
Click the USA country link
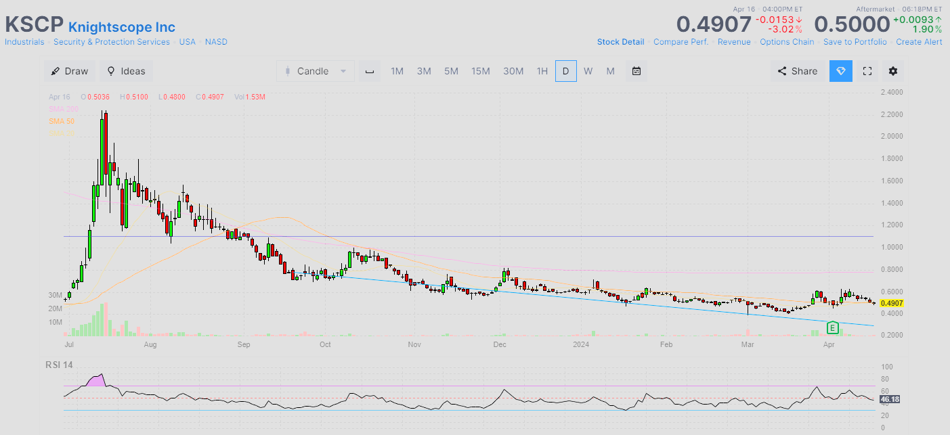[188, 42]
